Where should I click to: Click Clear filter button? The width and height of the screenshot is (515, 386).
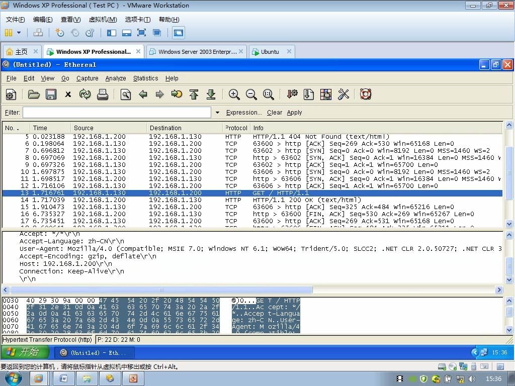pyautogui.click(x=275, y=113)
